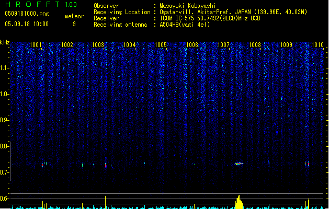The height and width of the screenshot is (209, 329).
Task: Click the 'Receiver' field label
Action: coord(106,18)
